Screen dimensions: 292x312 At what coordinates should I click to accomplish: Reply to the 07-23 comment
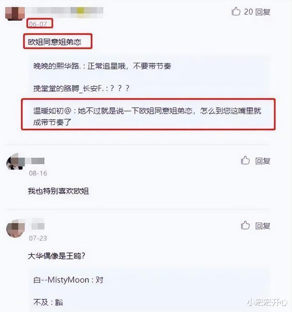[x=263, y=226]
